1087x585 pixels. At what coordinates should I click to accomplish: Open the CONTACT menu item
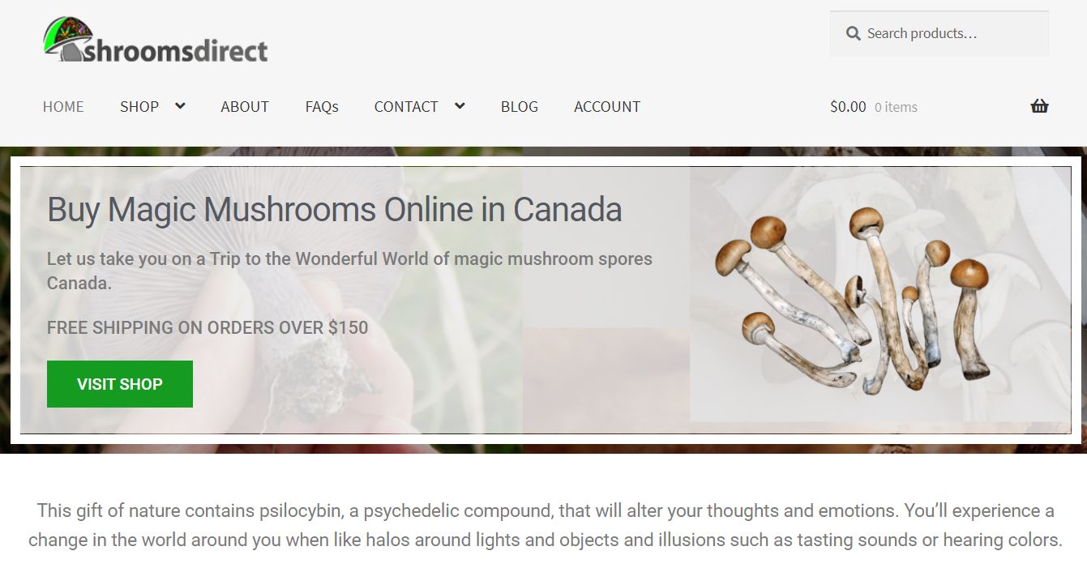pos(406,107)
